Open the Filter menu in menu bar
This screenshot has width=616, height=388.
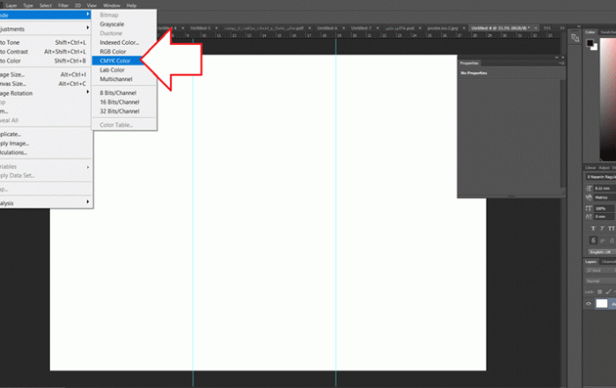[63, 5]
